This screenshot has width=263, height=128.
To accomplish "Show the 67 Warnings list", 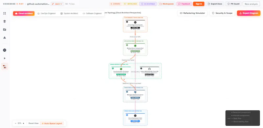I will click(130, 4).
